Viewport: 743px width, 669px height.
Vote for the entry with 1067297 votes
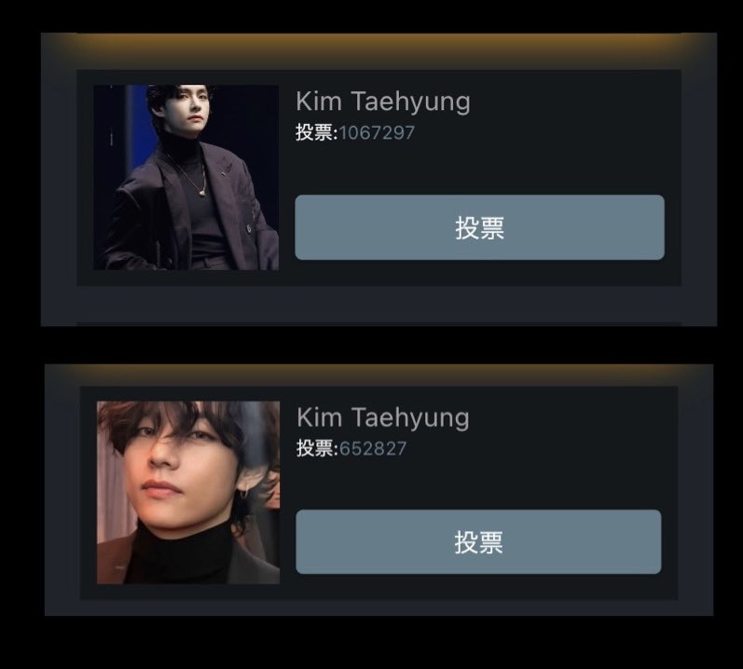point(479,227)
